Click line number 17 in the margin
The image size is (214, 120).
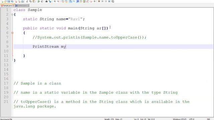pyautogui.click(x=6, y=83)
